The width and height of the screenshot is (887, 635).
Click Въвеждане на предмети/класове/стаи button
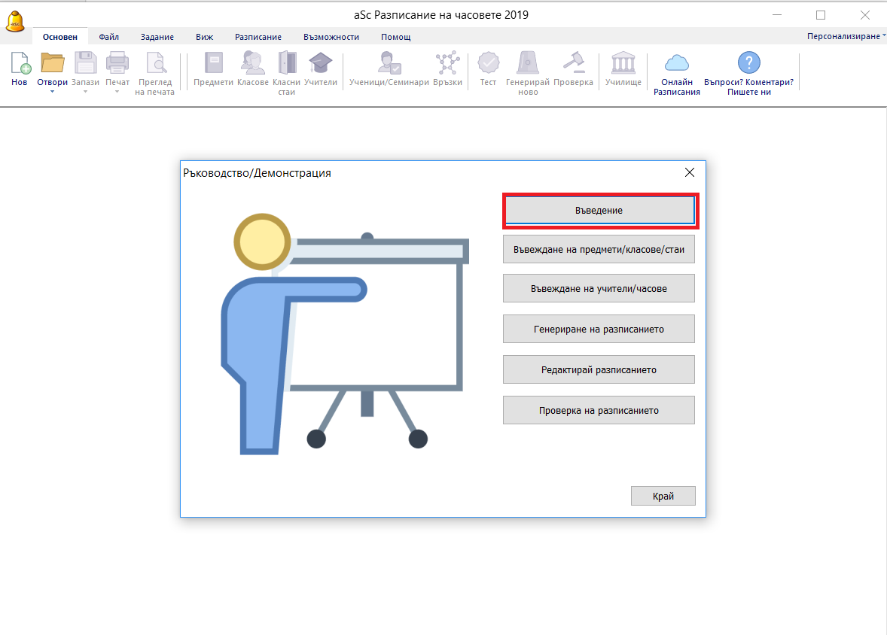coord(599,249)
